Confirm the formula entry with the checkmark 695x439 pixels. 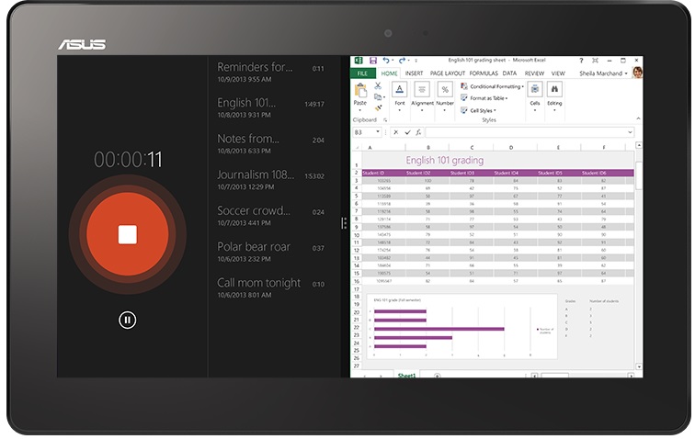click(x=407, y=132)
